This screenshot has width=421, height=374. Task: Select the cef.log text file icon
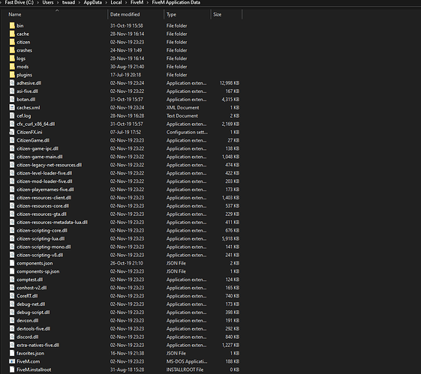[12, 116]
